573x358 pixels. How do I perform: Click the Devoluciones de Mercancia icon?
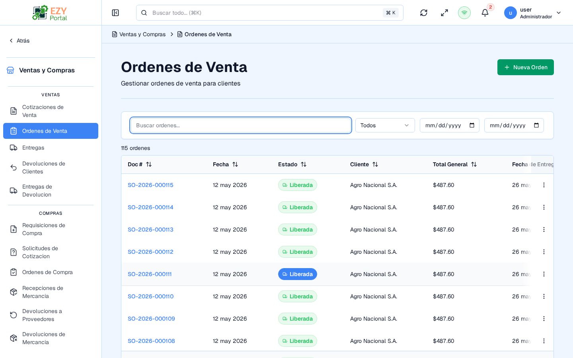[14, 338]
